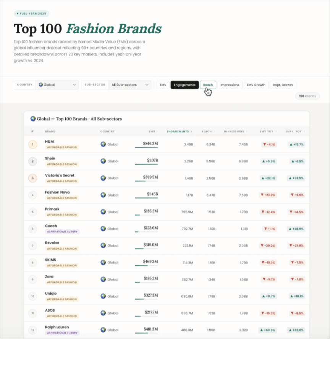Viewport: 330px width, 391px height.
Task: Click the SKIMS brand name
Action: (x=50, y=260)
